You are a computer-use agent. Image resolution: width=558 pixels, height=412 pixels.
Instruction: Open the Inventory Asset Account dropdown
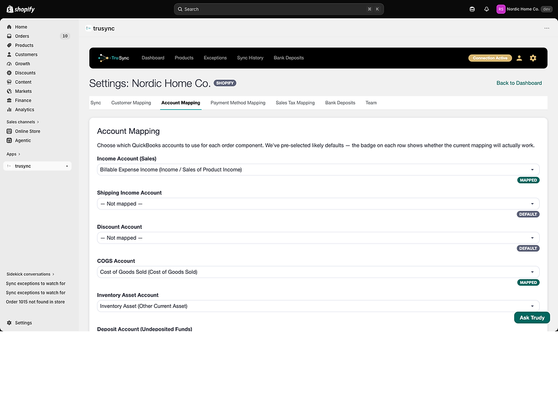(318, 306)
